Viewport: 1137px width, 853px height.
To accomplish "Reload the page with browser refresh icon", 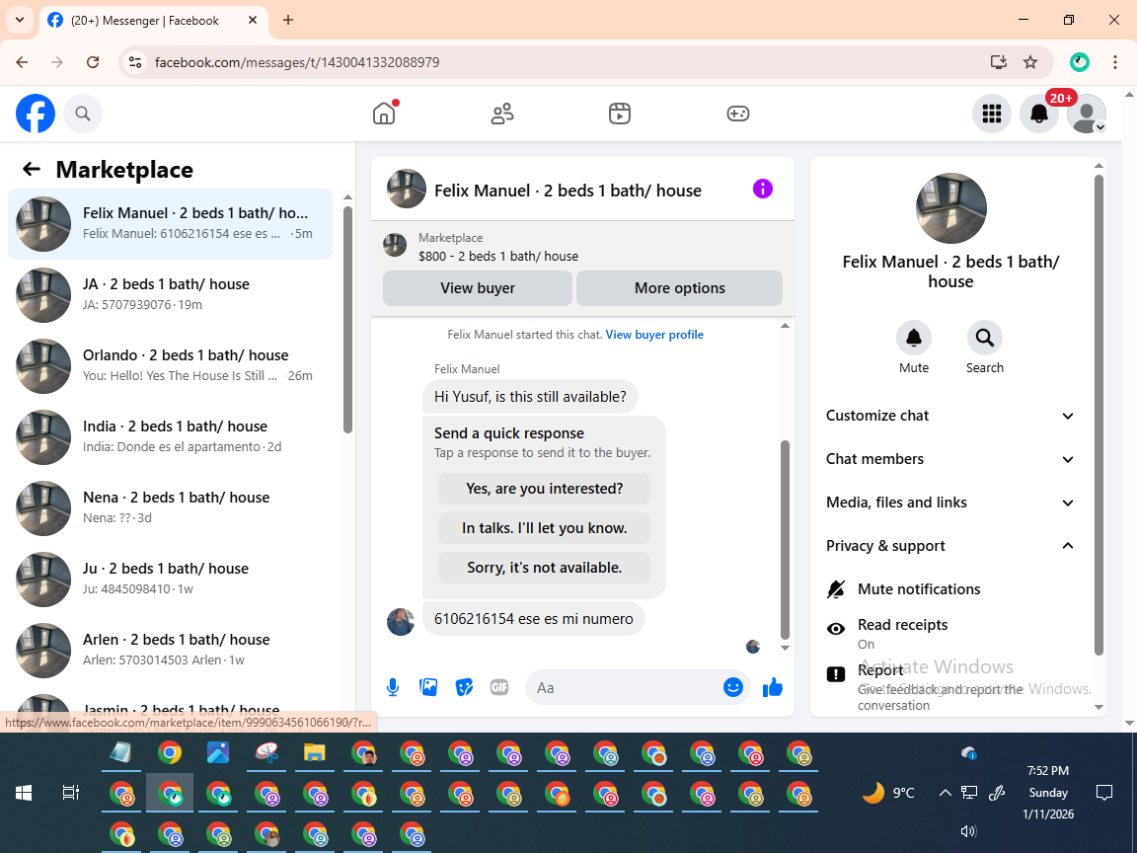I will [x=93, y=62].
